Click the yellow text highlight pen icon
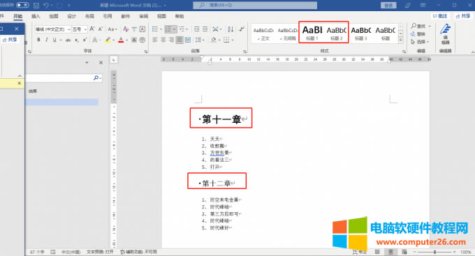This screenshot has height=256, width=475. pos(108,40)
